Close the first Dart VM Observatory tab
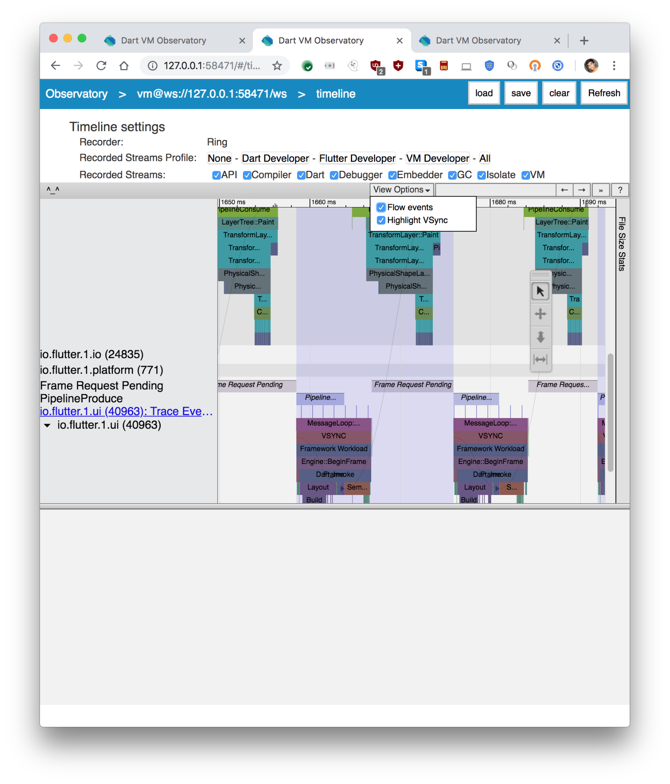The width and height of the screenshot is (670, 784). (x=242, y=40)
